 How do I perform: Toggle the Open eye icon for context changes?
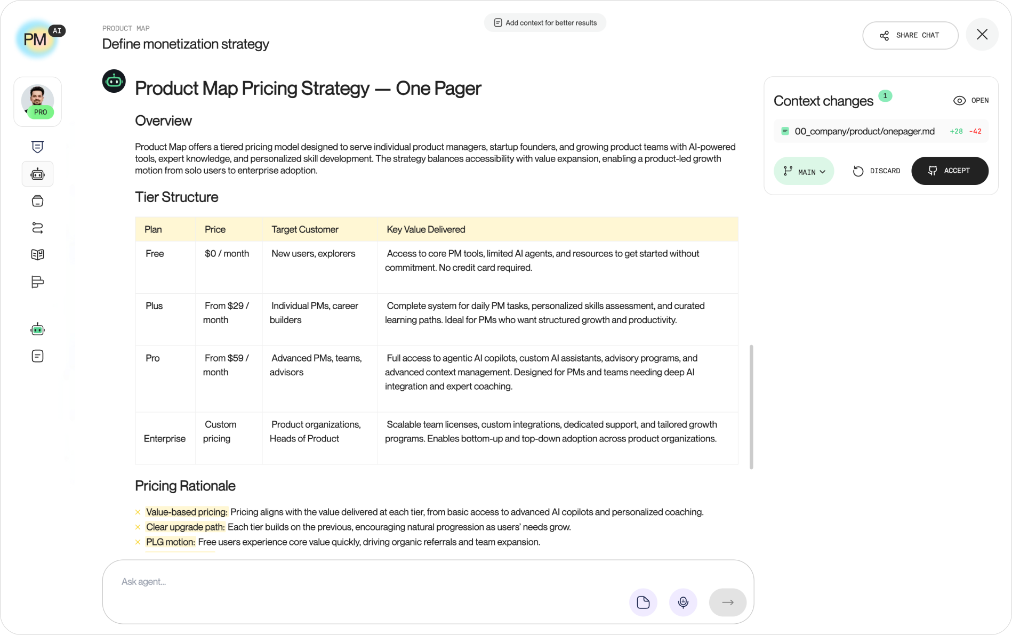[971, 100]
